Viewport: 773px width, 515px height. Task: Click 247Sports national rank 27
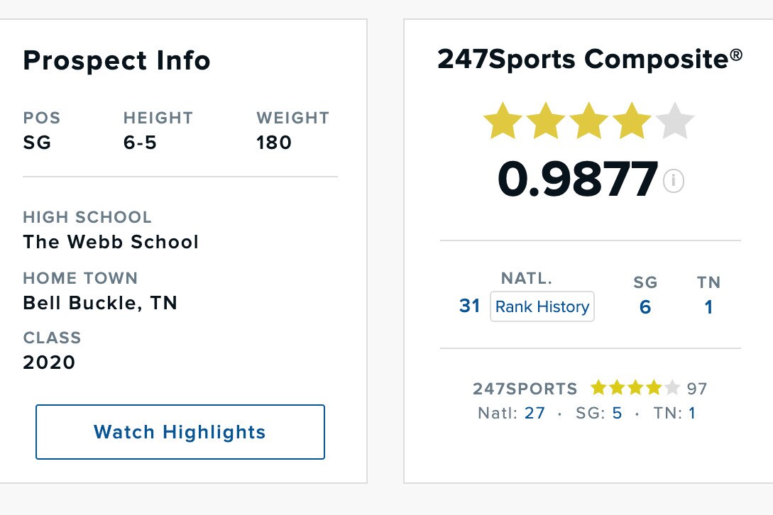click(534, 413)
